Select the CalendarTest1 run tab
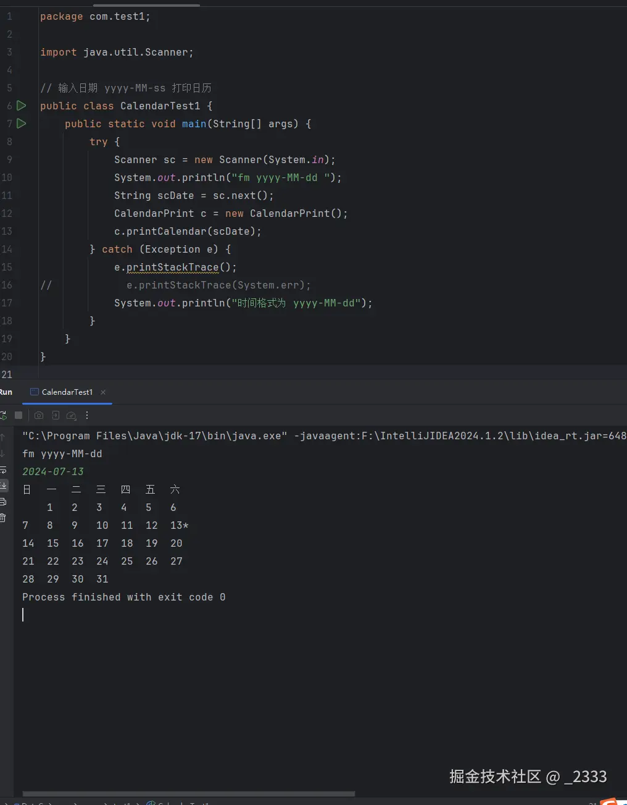This screenshot has width=627, height=805. point(67,392)
